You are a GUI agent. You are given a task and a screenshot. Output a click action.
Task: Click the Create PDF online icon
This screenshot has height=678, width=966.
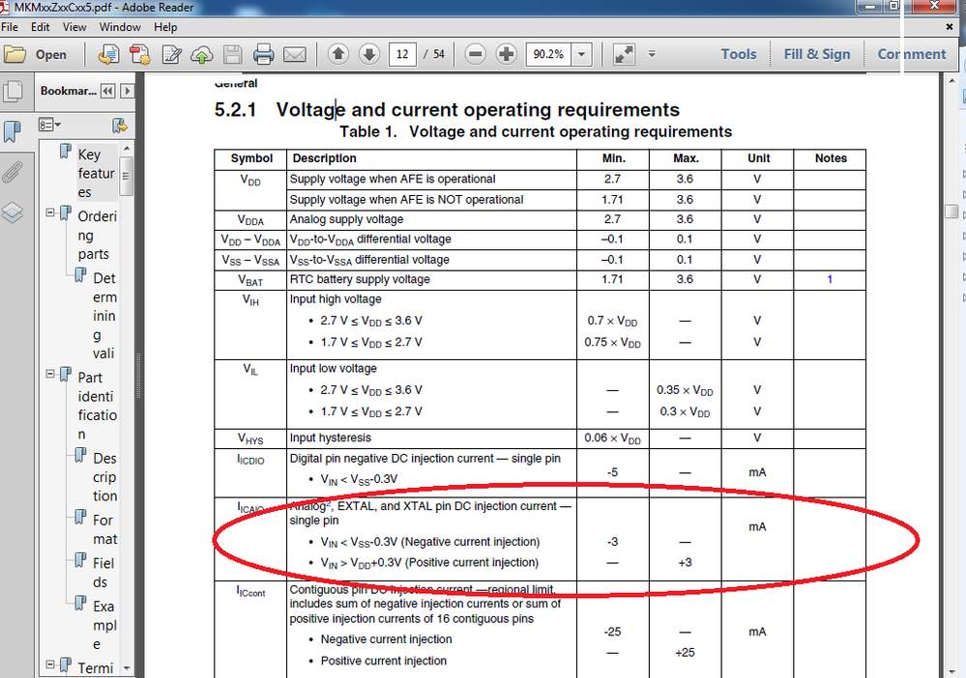[108, 54]
